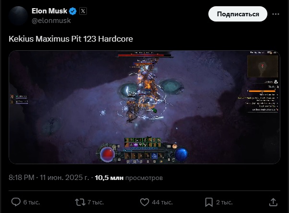Click the 6 тыс. replies count
The width and height of the screenshot is (289, 213).
[32, 202]
